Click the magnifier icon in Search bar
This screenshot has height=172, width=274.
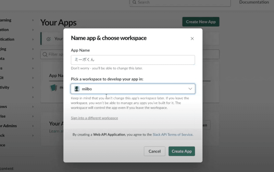click(134, 2)
